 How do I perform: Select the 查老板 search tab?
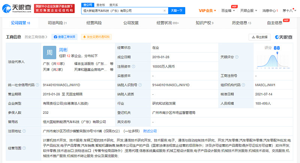click(x=100, y=5)
